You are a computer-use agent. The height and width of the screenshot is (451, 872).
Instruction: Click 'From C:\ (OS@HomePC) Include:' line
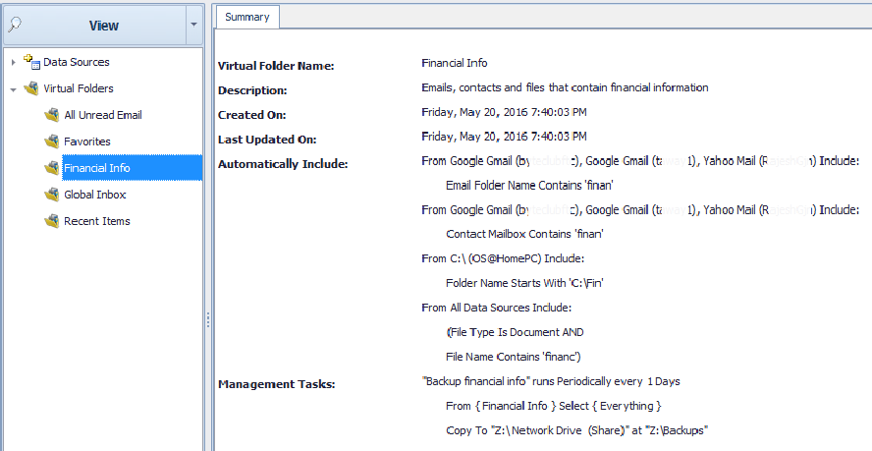coord(503,258)
